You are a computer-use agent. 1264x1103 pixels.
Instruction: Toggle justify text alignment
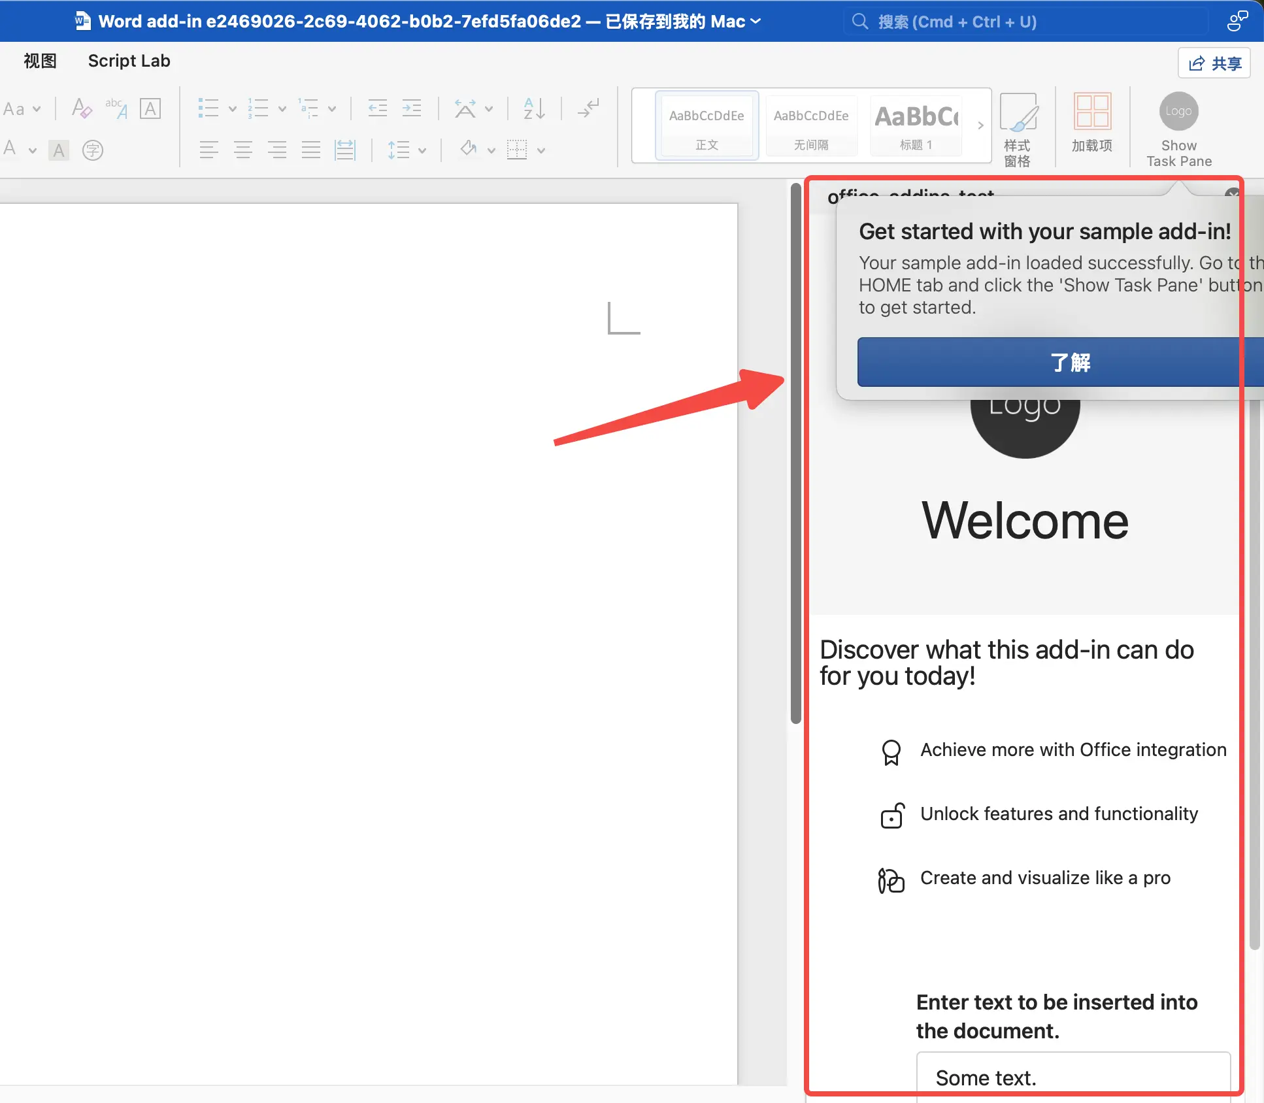point(311,150)
